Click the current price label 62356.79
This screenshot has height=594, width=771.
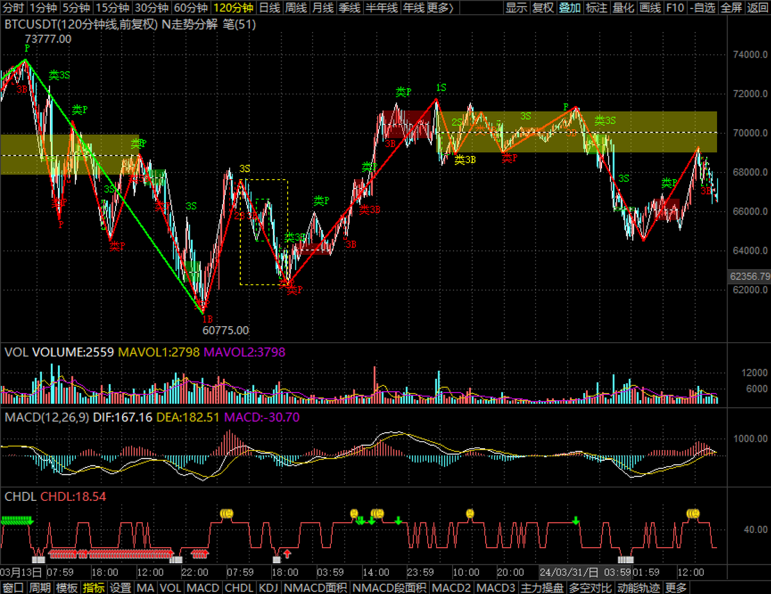tap(750, 276)
